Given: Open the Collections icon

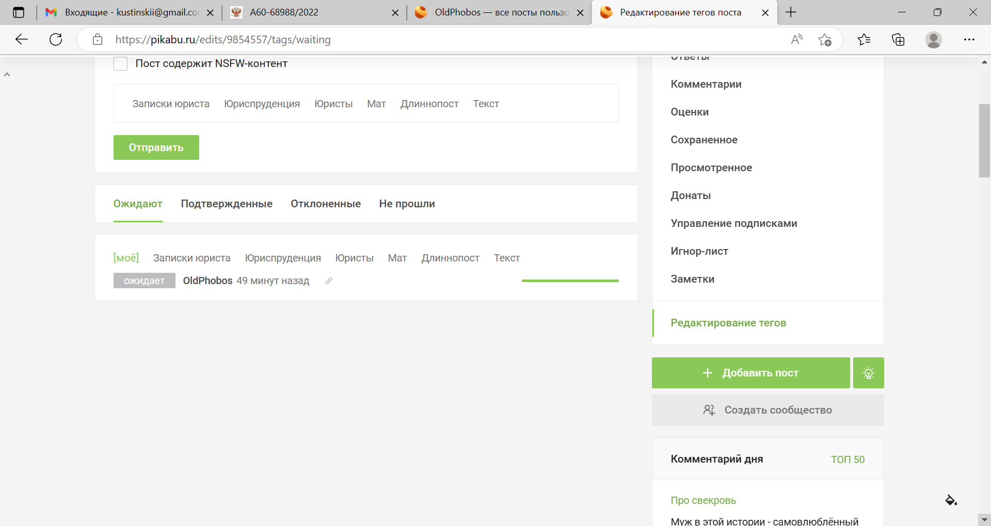Looking at the screenshot, I should pyautogui.click(x=898, y=40).
